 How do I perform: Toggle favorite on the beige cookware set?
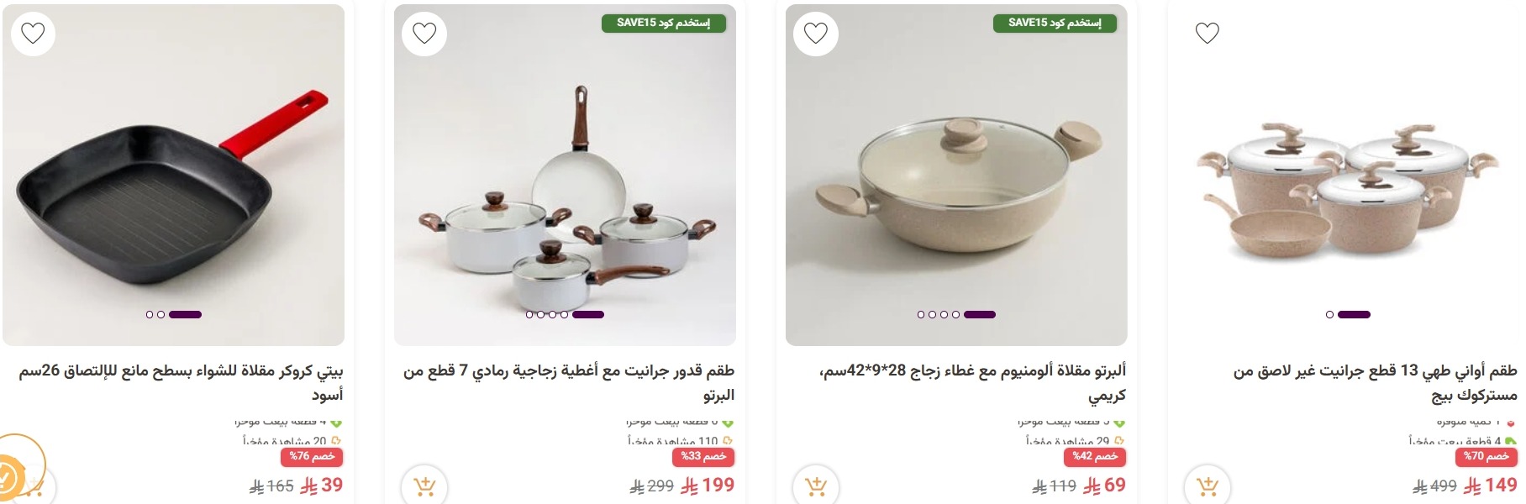[1208, 34]
